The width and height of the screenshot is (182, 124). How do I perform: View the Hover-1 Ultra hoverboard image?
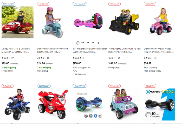[160, 104]
